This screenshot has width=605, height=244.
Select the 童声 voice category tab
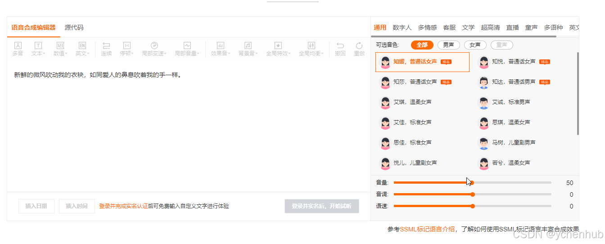531,27
